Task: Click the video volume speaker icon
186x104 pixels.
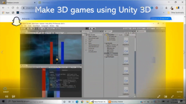Action: coord(7,96)
